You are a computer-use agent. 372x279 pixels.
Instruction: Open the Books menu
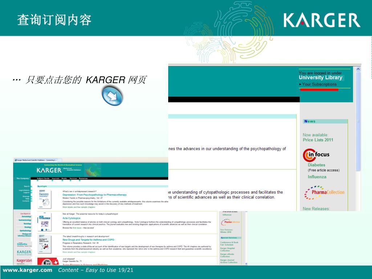pyautogui.click(x=64, y=178)
